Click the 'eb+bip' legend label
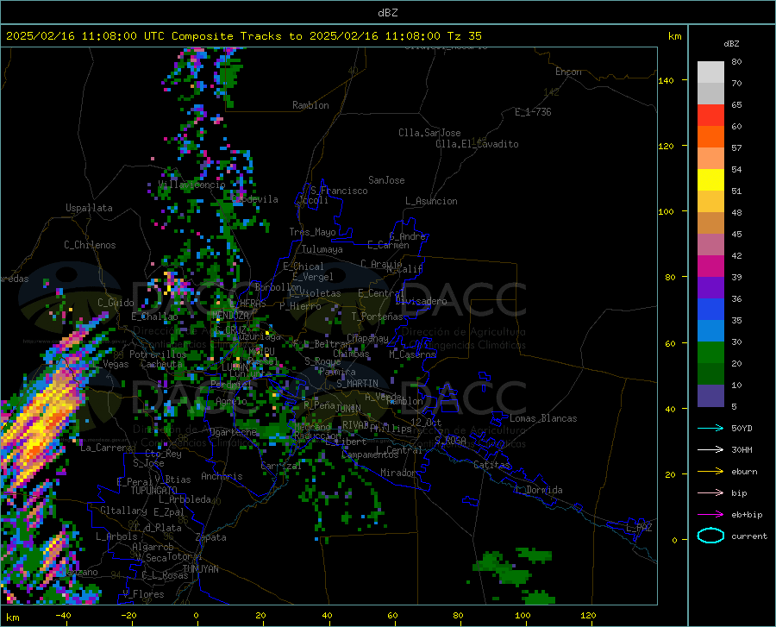The width and height of the screenshot is (776, 627). pos(747,515)
